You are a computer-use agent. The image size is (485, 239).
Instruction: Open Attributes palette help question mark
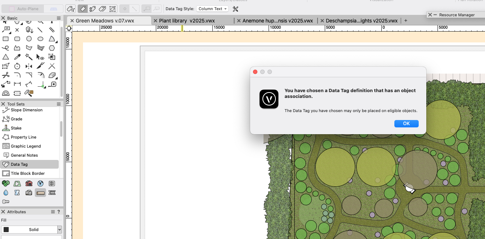click(59, 212)
